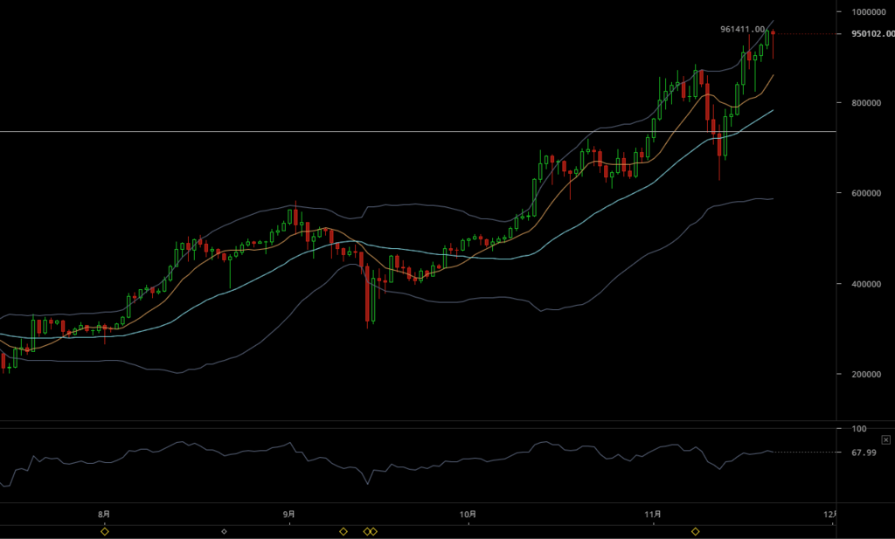Click the yellow diamond marker under 8月
Viewport: 895px width, 539px height.
click(105, 532)
